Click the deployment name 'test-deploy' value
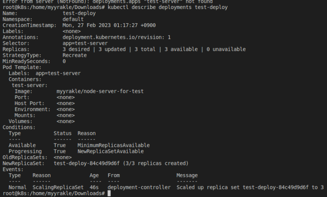Viewport: 327px width, 197px height. [x=79, y=13]
